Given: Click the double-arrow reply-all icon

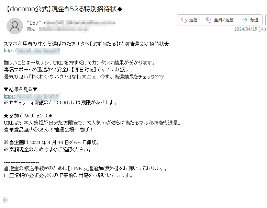Looking at the screenshot, I should pos(209,20).
